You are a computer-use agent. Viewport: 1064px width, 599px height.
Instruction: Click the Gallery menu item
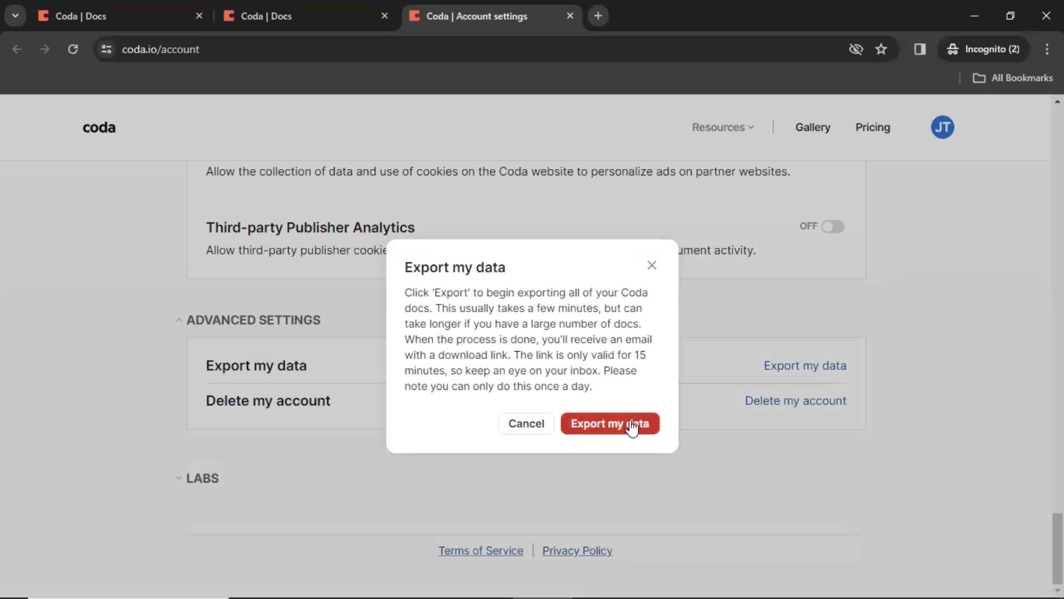(x=814, y=126)
